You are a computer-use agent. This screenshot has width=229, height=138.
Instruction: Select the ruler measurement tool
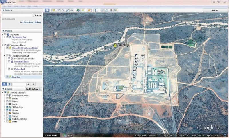click(x=96, y=10)
